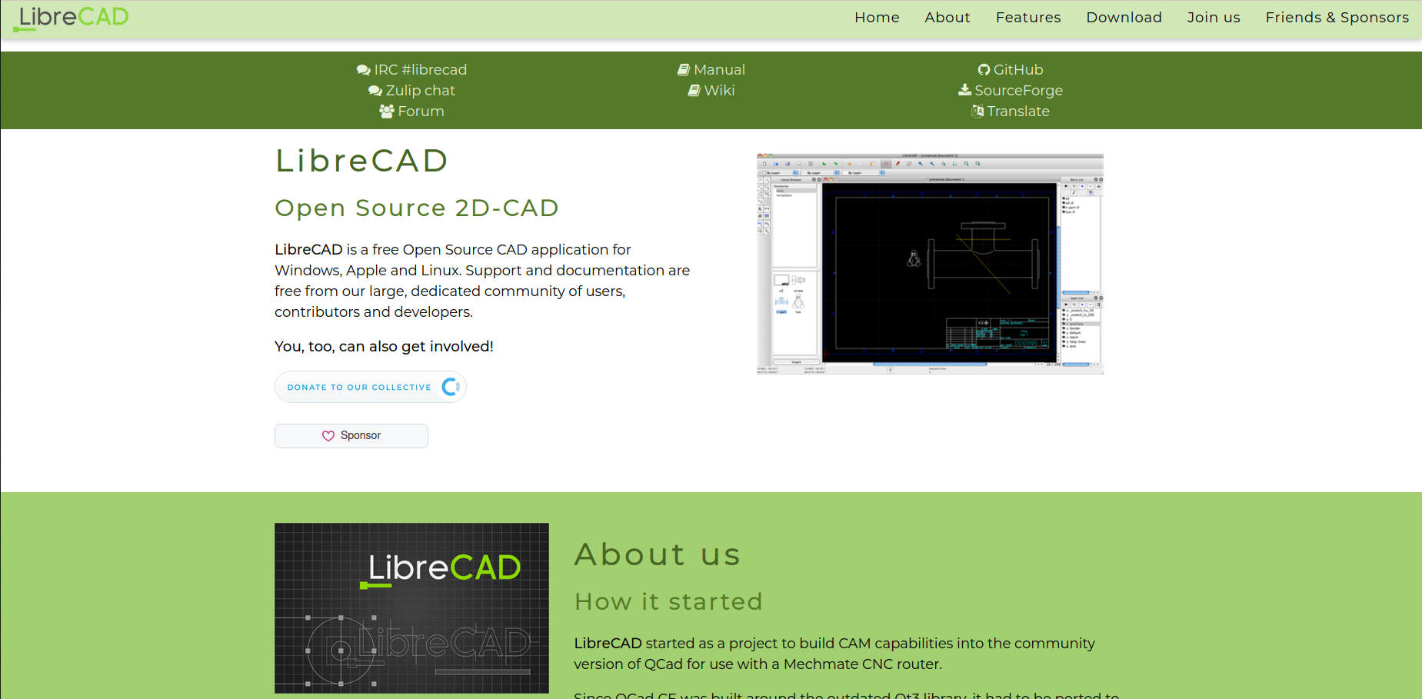The width and height of the screenshot is (1422, 699).
Task: Open the Friends & Sponsors page
Action: (1337, 17)
